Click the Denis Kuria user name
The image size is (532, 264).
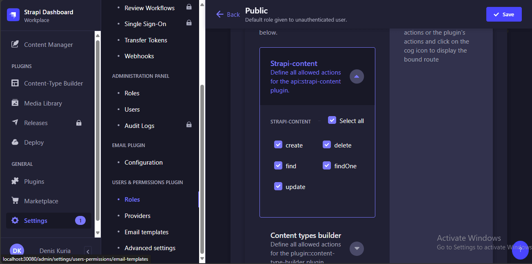(55, 251)
